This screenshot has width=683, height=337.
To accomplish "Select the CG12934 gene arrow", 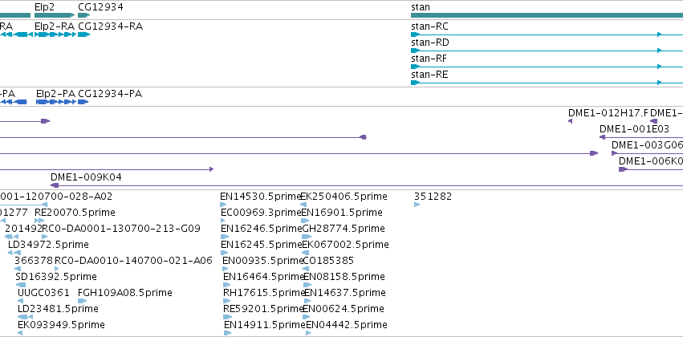I will 84,15.
